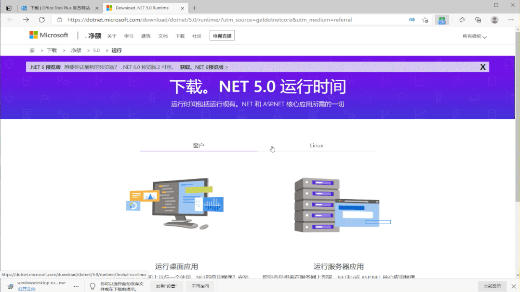The height and width of the screenshot is (292, 520).
Task: Open the tab actions menu icon
Action: pos(9,8)
